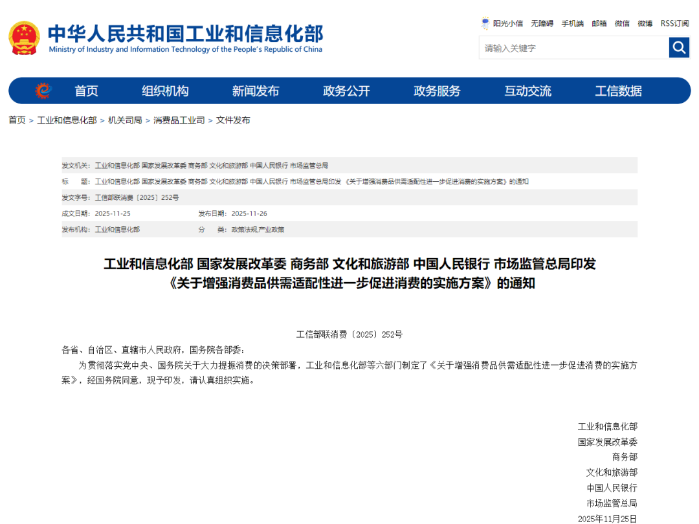The height and width of the screenshot is (524, 699).
Task: Open the 无障碍 accessibility link
Action: click(x=542, y=23)
